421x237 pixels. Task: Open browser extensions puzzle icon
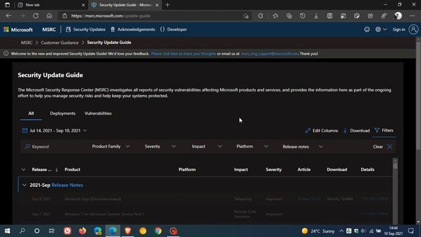[260, 16]
